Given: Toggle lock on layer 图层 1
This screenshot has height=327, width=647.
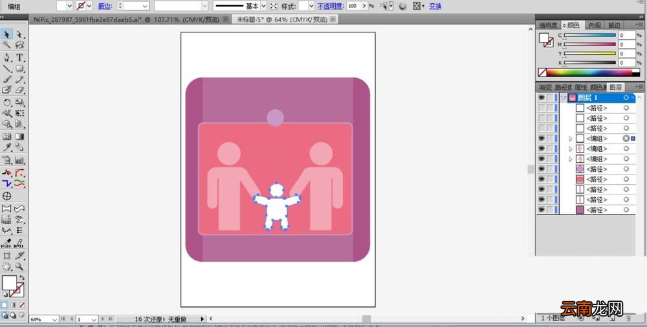Looking at the screenshot, I should click(550, 98).
